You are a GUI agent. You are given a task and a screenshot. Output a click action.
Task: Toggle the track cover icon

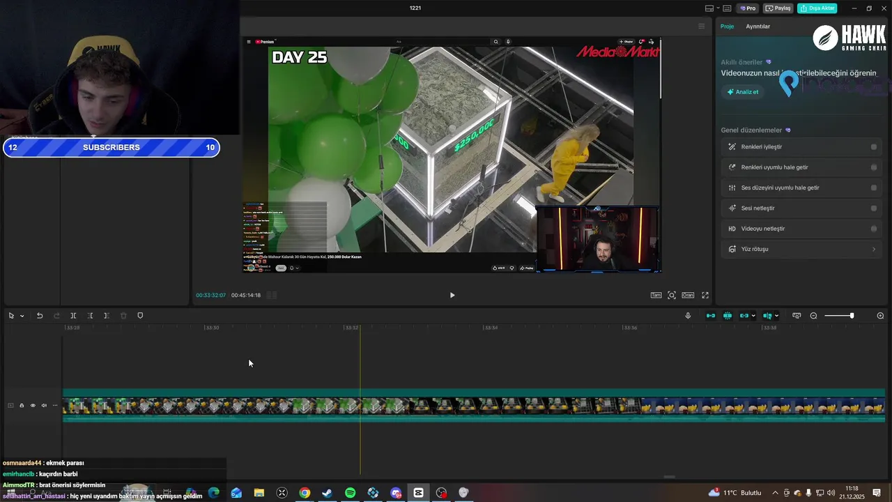tap(10, 405)
